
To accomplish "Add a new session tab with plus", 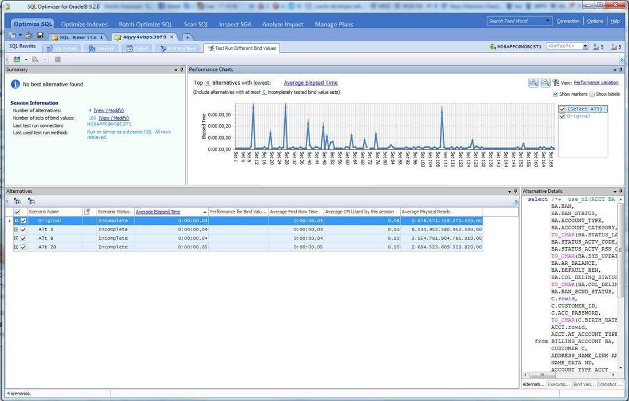I will (188, 37).
